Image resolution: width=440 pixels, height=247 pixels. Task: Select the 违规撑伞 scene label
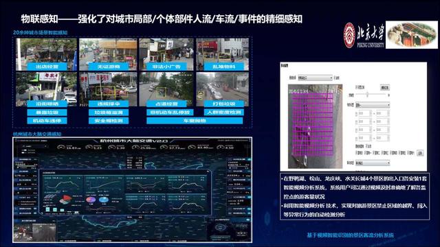(109, 104)
